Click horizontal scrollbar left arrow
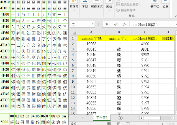 (141, 118)
